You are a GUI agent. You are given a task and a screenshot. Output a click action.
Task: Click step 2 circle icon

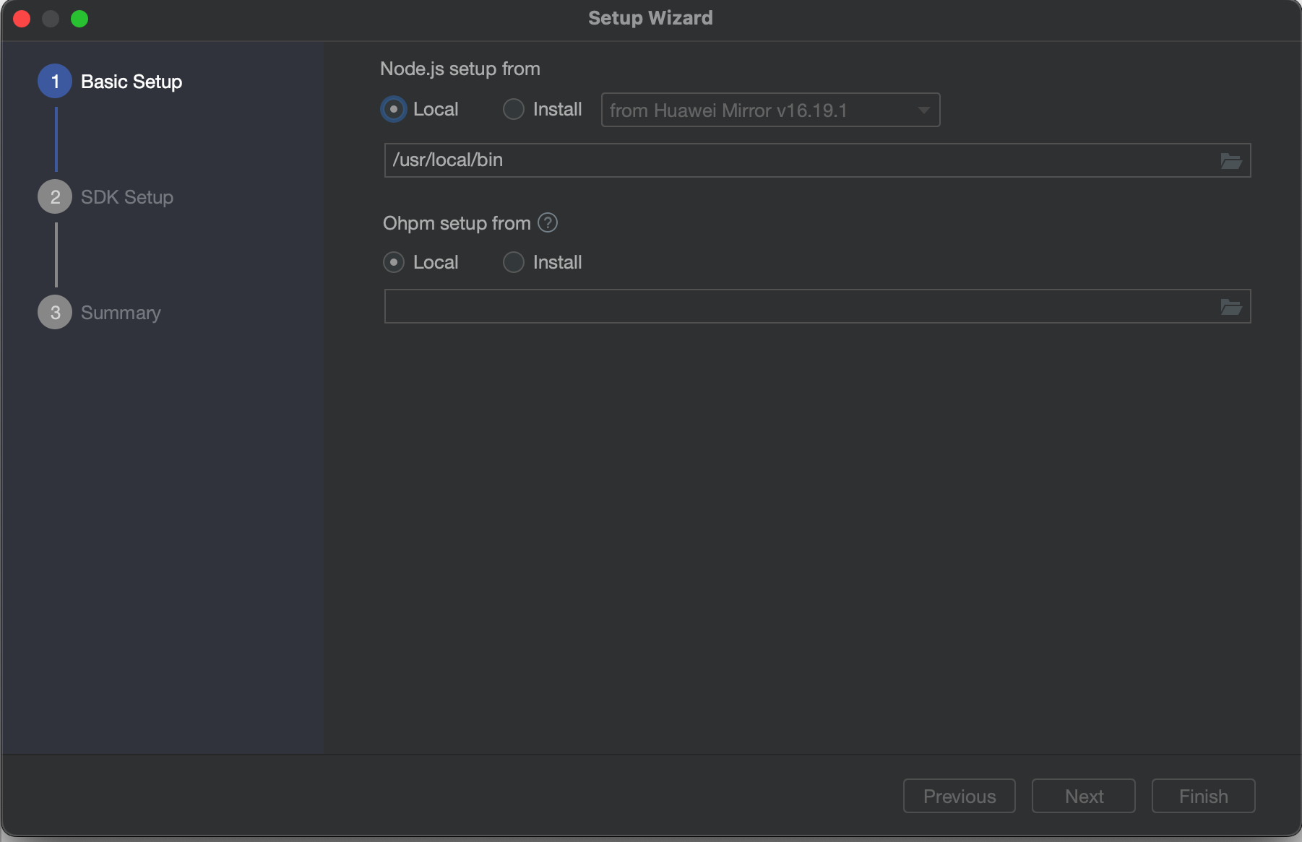55,196
